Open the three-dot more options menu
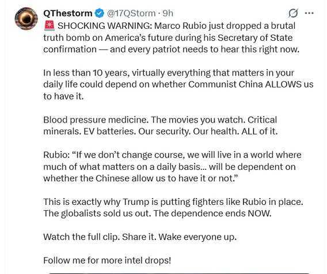 click(x=309, y=13)
